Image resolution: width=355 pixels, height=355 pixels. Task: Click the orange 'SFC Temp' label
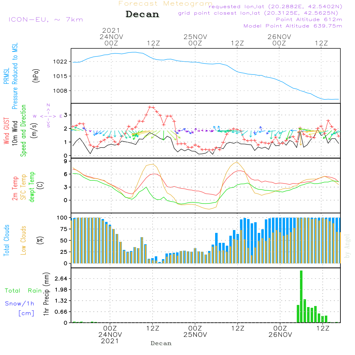(23, 187)
